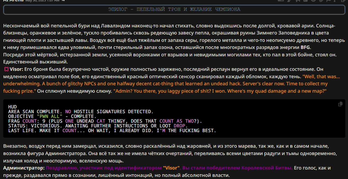Click the orange quote starting 'Well, that was...'
The height and width of the screenshot is (179, 348).
172,84
